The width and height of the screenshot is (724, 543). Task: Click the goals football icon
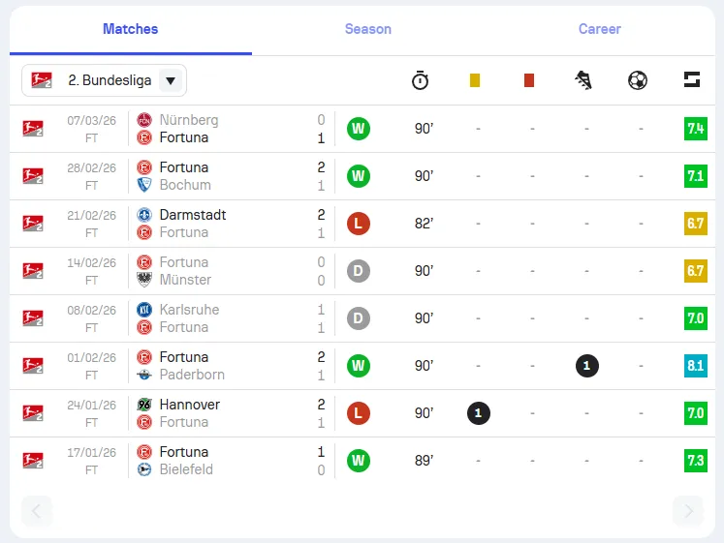point(638,80)
